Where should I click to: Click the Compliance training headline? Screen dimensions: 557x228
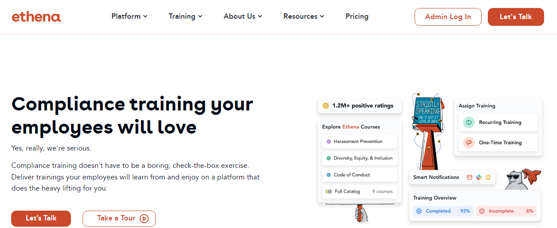[x=132, y=115]
